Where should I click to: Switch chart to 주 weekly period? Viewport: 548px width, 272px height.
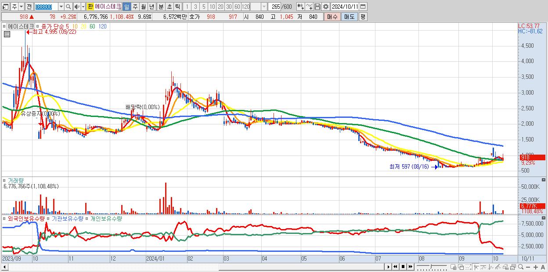[x=135, y=7]
